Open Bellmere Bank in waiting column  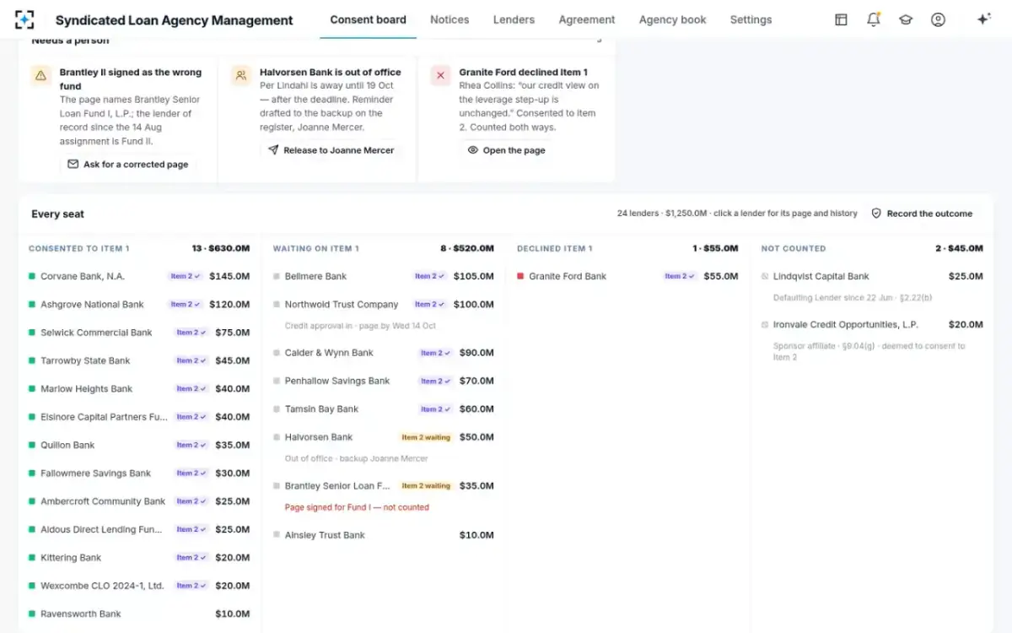click(x=384, y=276)
